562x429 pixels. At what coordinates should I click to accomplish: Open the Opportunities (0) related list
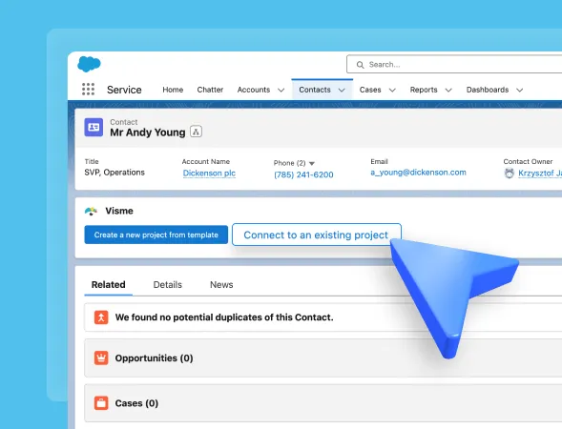(154, 358)
